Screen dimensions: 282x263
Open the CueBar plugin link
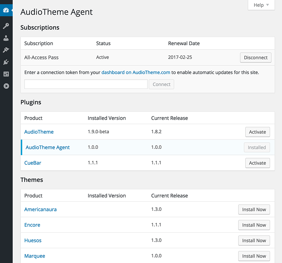33,163
